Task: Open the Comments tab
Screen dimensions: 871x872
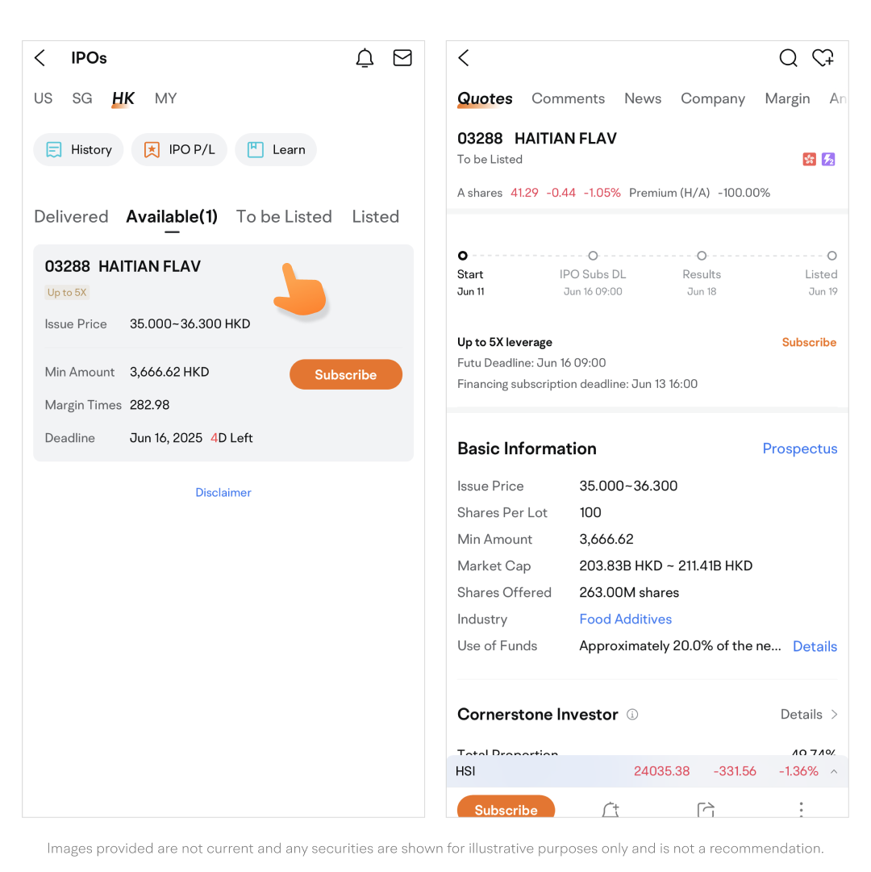Action: (568, 98)
